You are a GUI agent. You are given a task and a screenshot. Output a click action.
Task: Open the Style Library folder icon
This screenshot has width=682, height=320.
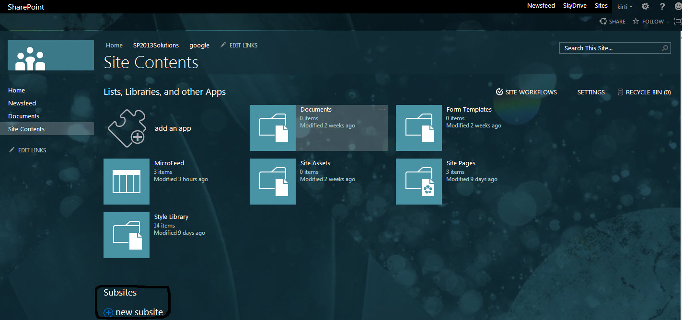tap(127, 235)
